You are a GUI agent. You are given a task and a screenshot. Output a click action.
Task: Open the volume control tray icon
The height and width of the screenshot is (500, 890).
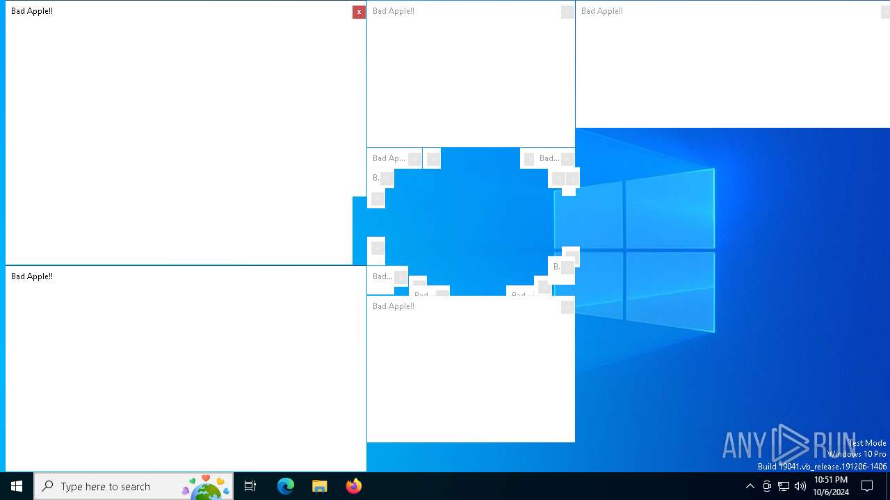800,486
